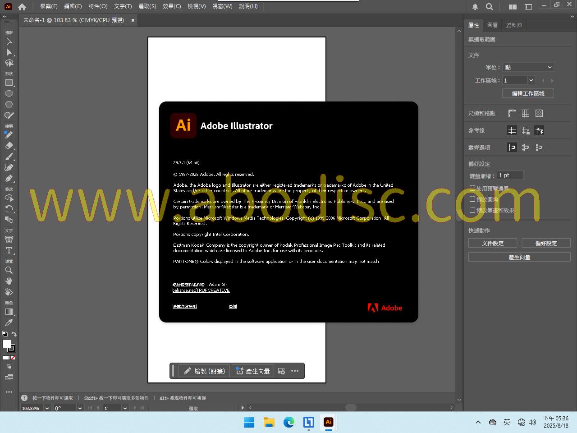Open behance.net/TRUFCREATIVE link
577x433 pixels.
201,290
